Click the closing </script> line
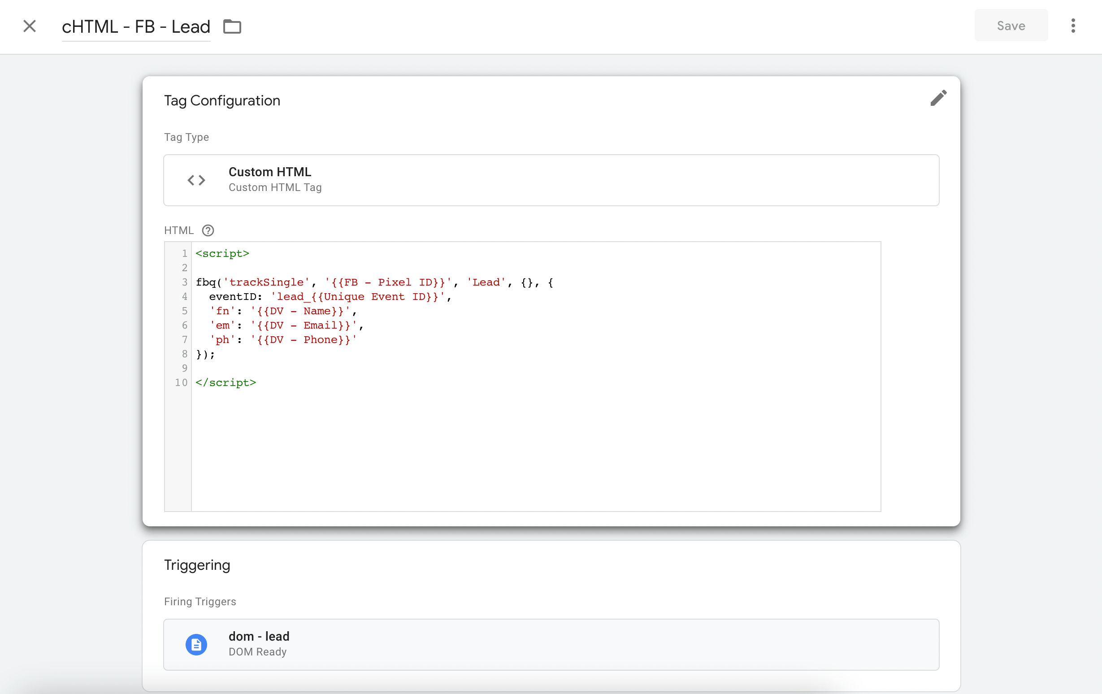 click(226, 382)
